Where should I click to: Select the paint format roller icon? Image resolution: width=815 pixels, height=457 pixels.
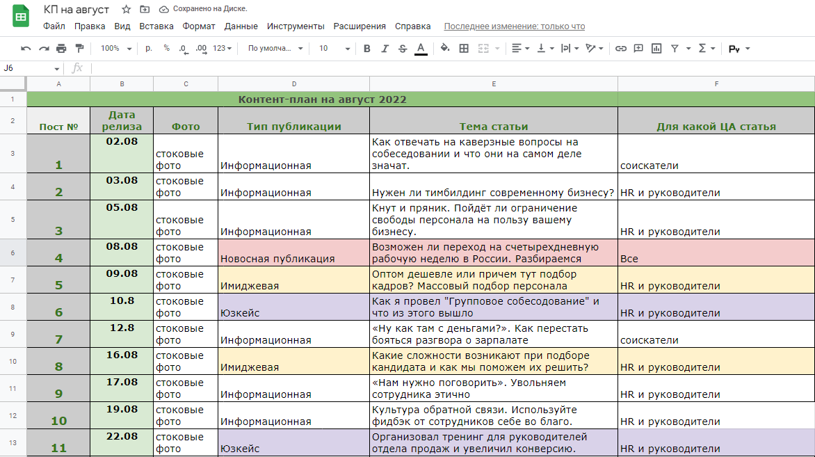click(79, 49)
